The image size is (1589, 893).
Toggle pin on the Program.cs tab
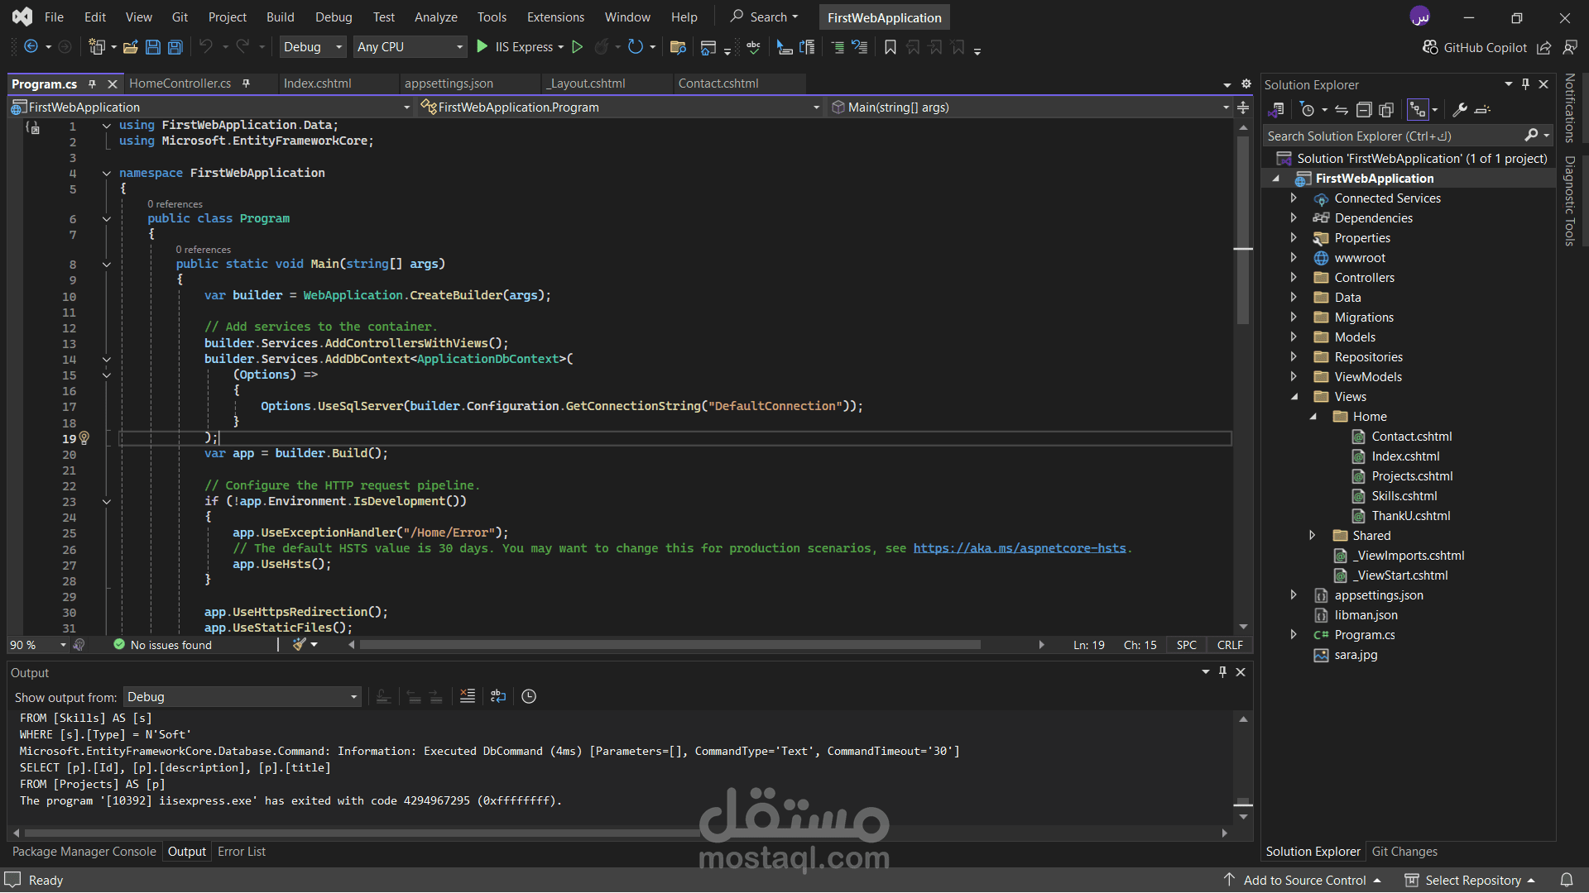[92, 84]
